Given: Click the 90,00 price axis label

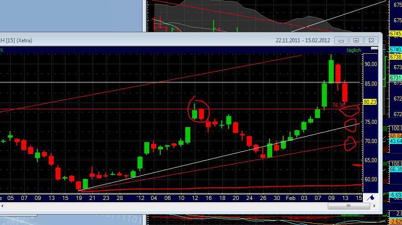Looking at the screenshot, I should click(x=371, y=64).
